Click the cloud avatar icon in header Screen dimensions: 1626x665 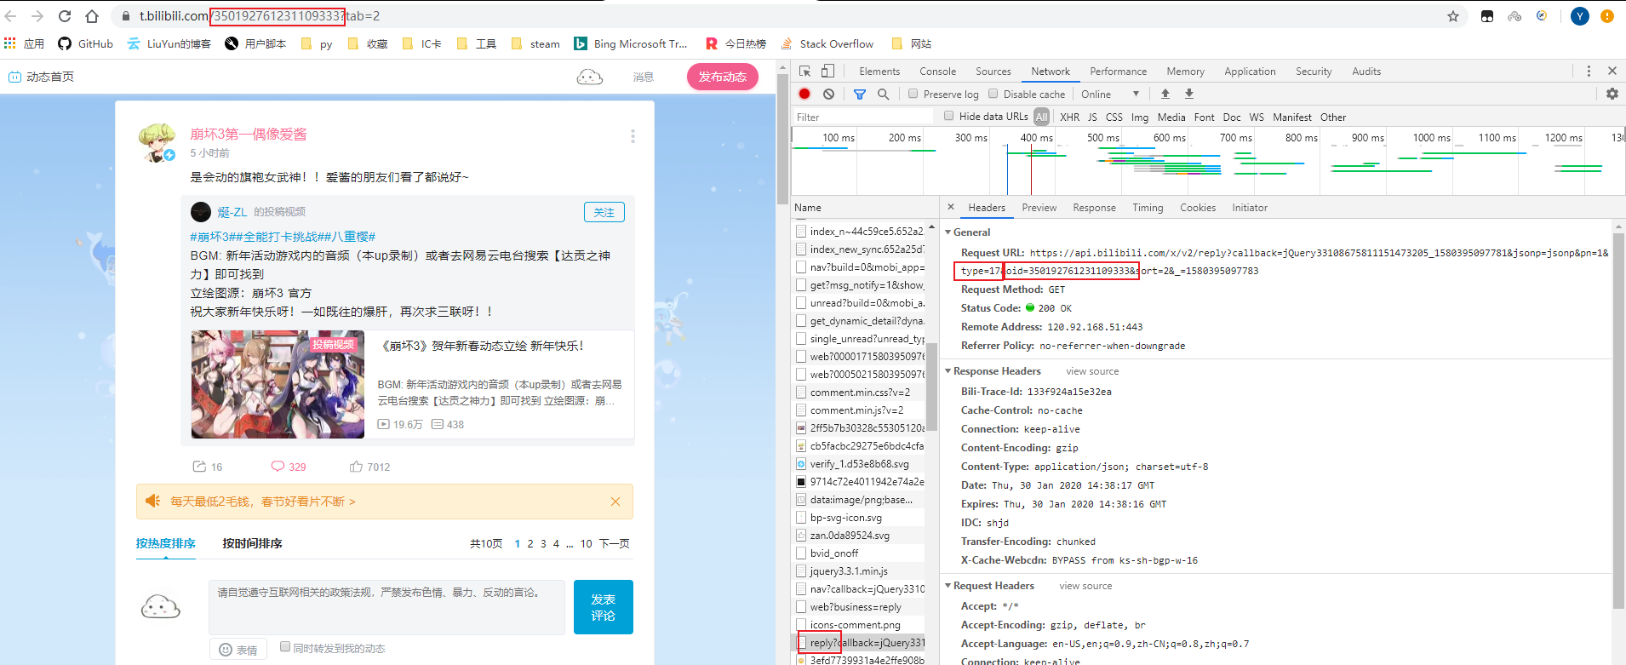[590, 77]
